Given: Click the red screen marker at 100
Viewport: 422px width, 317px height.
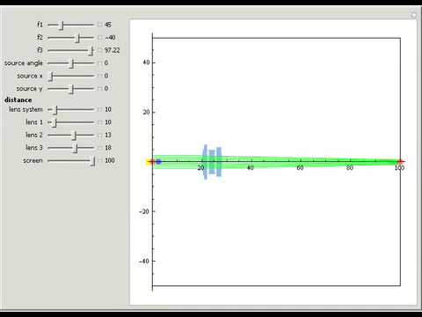Looking at the screenshot, I should point(400,162).
